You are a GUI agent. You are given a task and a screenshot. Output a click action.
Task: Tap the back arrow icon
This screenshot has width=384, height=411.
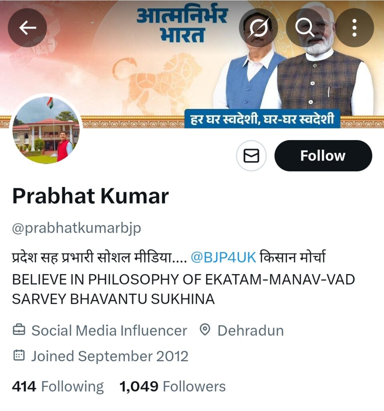pyautogui.click(x=28, y=28)
